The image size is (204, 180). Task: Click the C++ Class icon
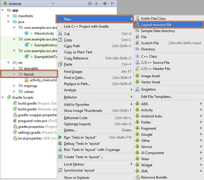pos(137,56)
